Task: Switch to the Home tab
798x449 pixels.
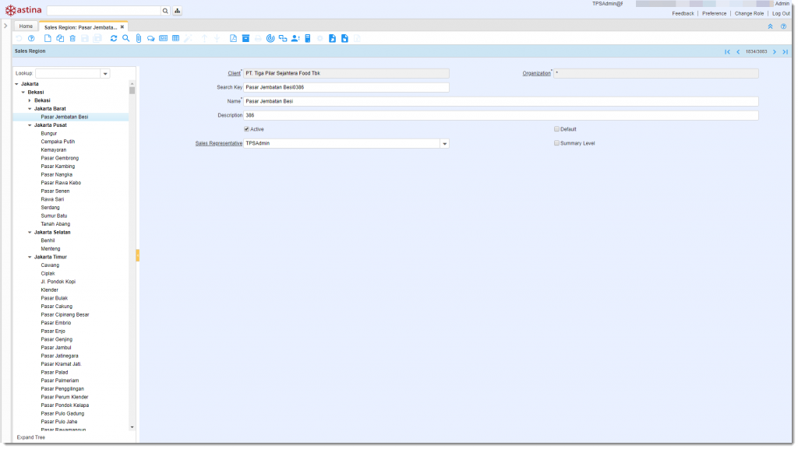Action: [26, 26]
